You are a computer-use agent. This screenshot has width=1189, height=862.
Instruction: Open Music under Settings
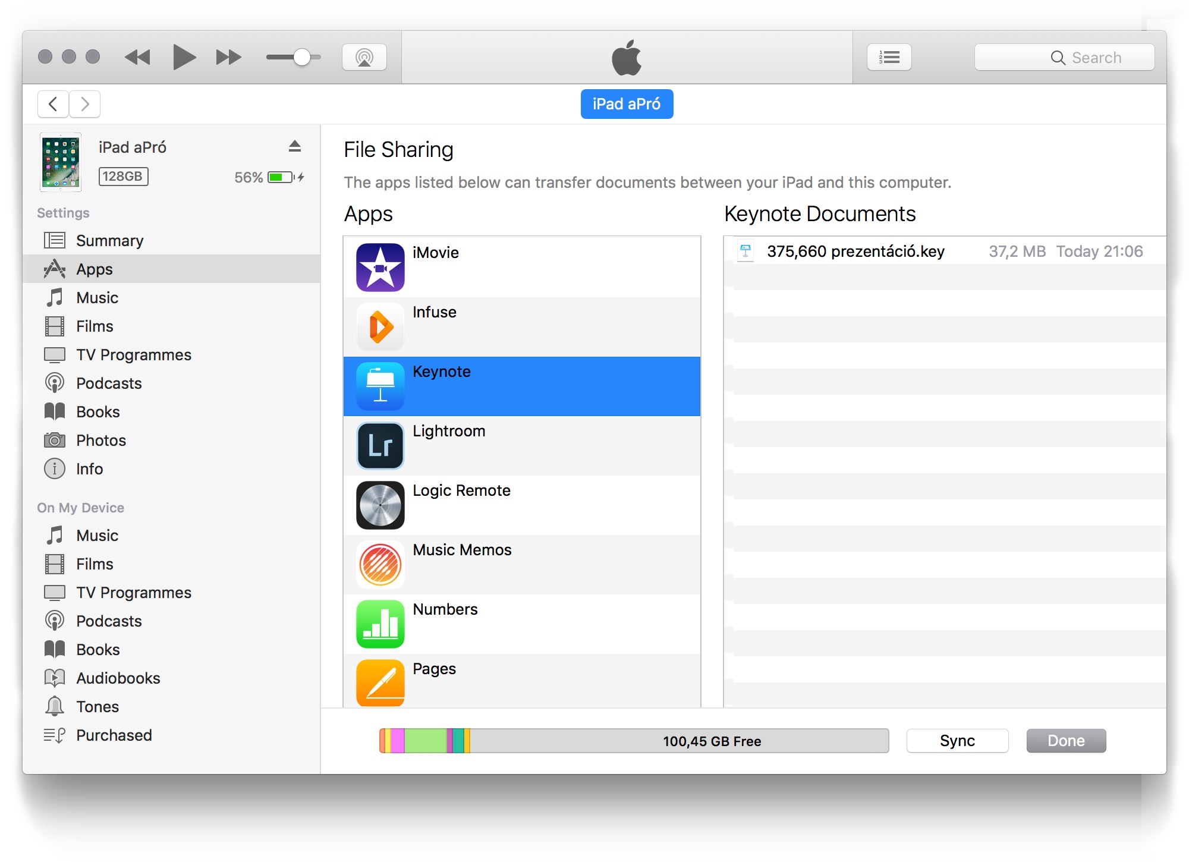coord(171,297)
